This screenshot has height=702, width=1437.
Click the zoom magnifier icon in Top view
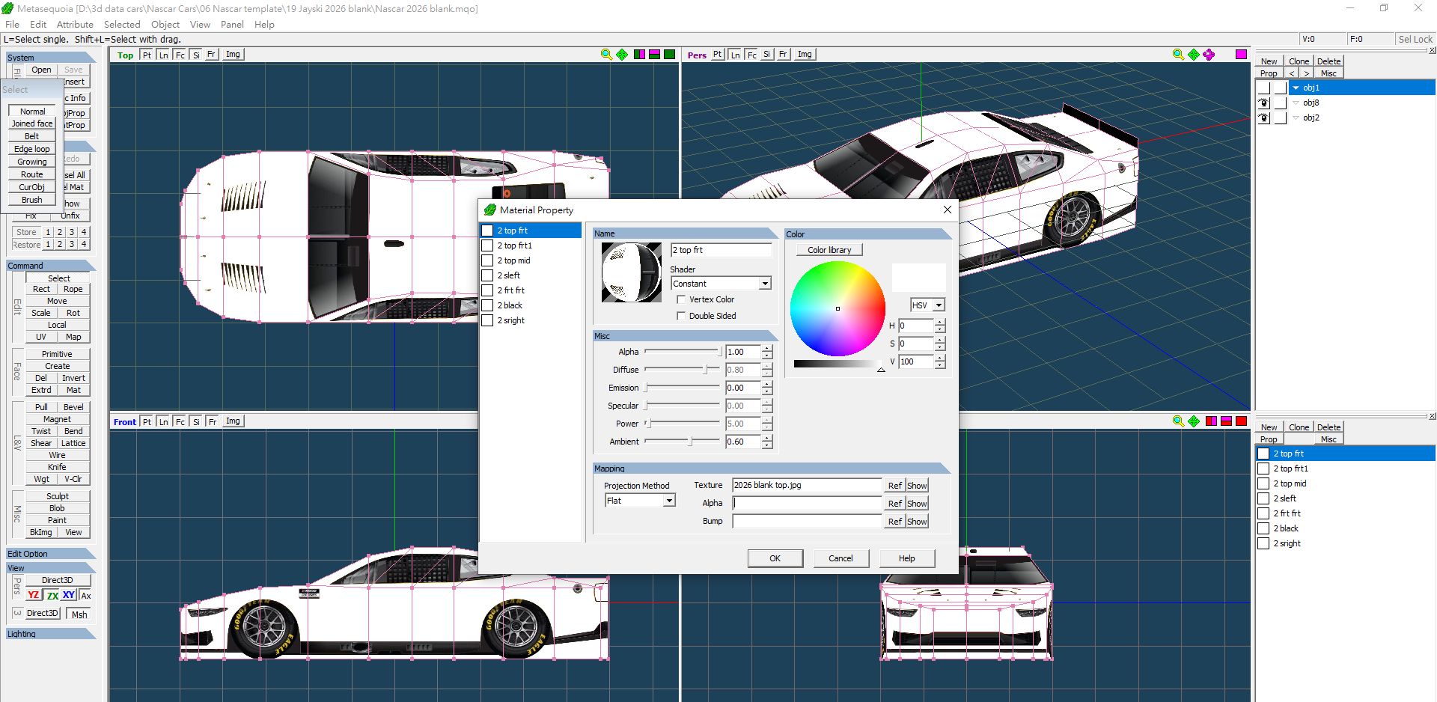click(x=606, y=55)
